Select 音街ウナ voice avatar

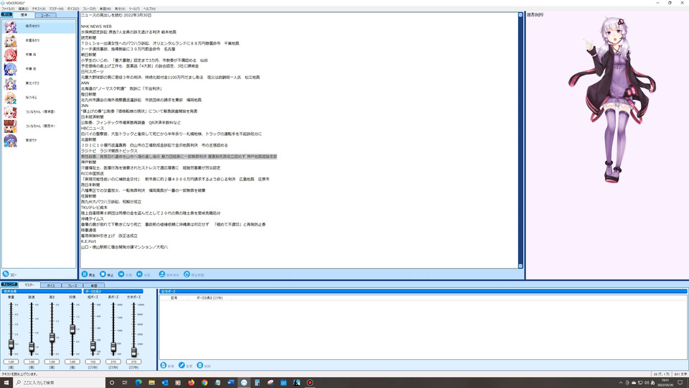coord(10,140)
